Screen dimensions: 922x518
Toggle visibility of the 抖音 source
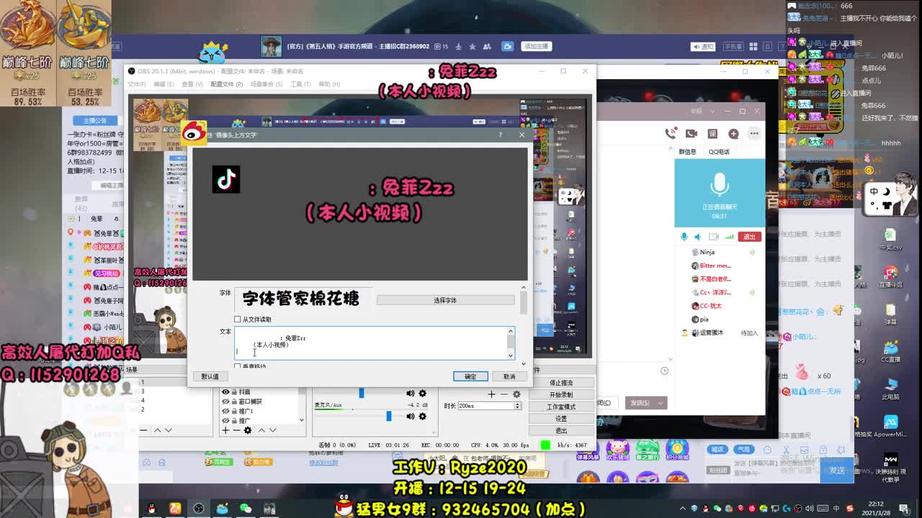coord(225,392)
